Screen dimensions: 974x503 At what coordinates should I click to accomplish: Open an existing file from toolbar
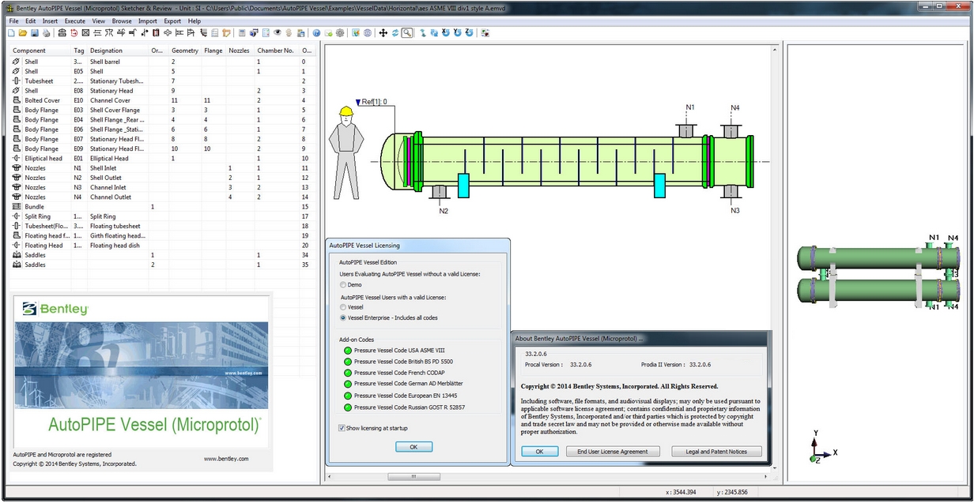(x=23, y=33)
